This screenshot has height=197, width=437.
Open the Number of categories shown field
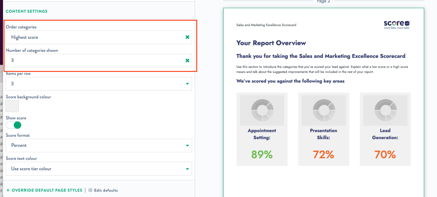pos(99,60)
